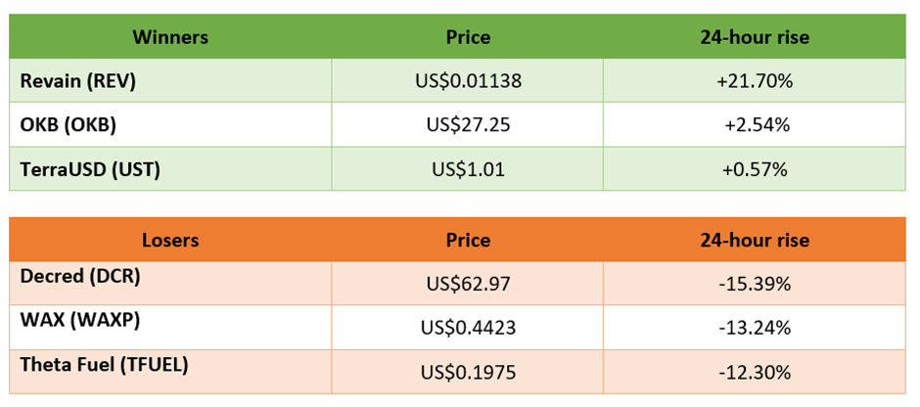
Task: Select the +21.70% rise cell
Action: coord(754,80)
